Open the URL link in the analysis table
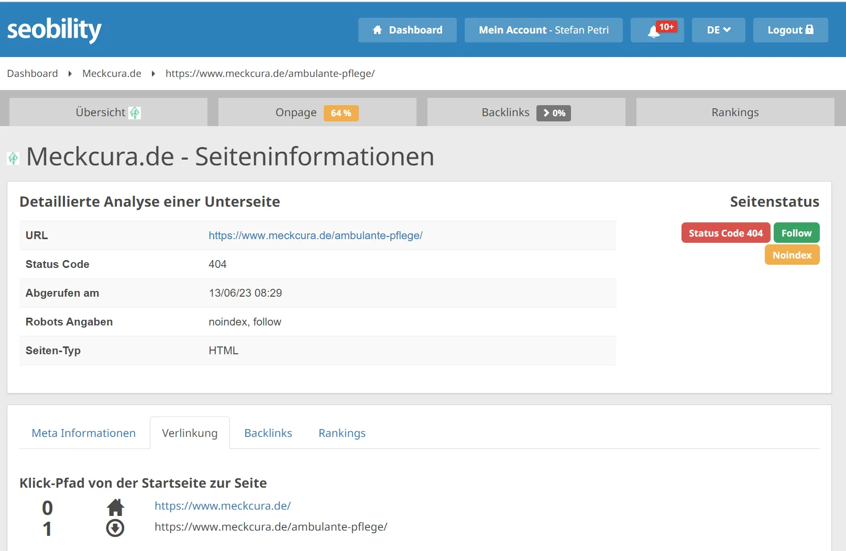Viewport: 846px width, 551px height. pyautogui.click(x=315, y=235)
